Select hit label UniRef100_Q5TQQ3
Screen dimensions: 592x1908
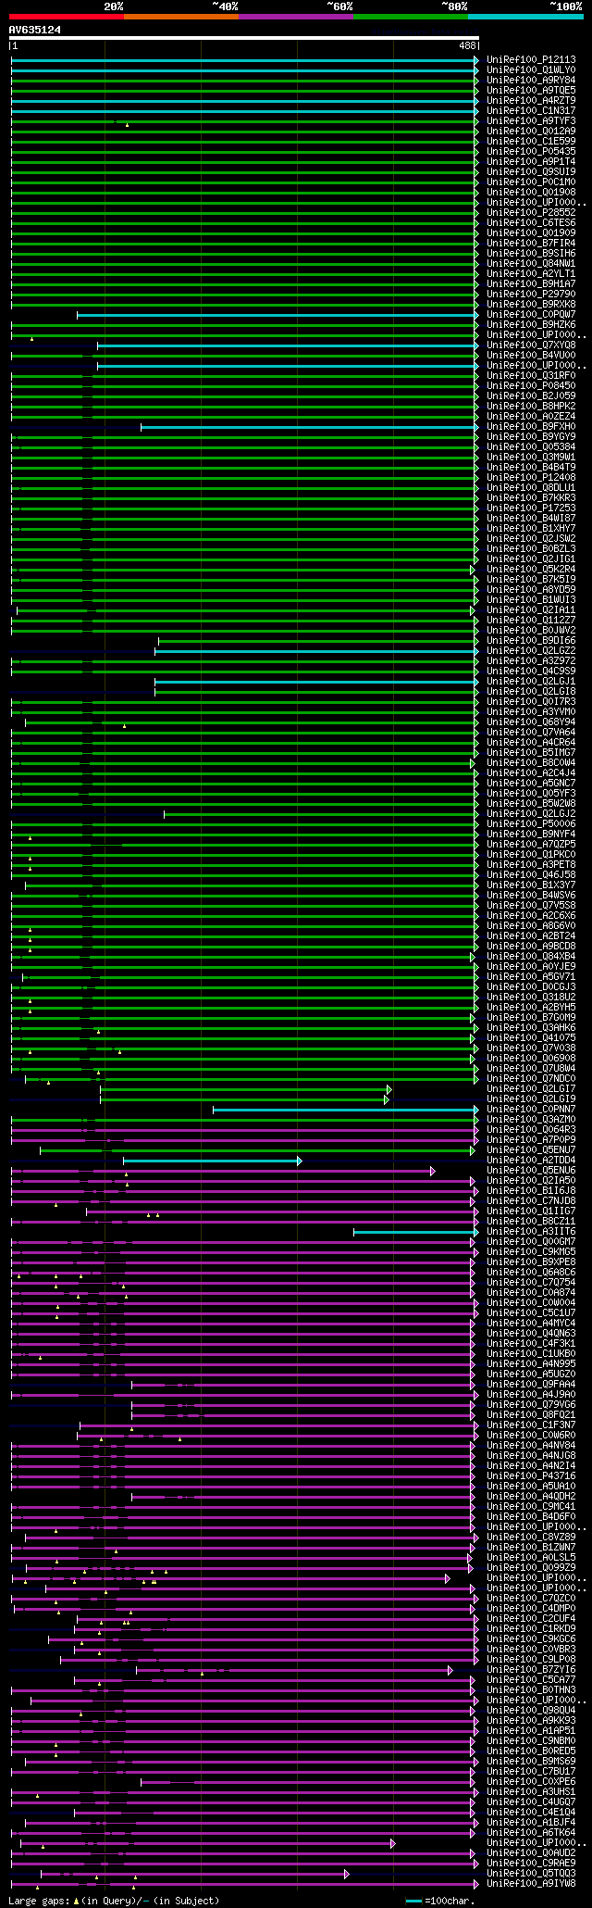[531, 1873]
